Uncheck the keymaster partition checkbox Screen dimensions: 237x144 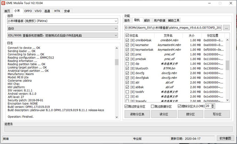(x=127, y=45)
